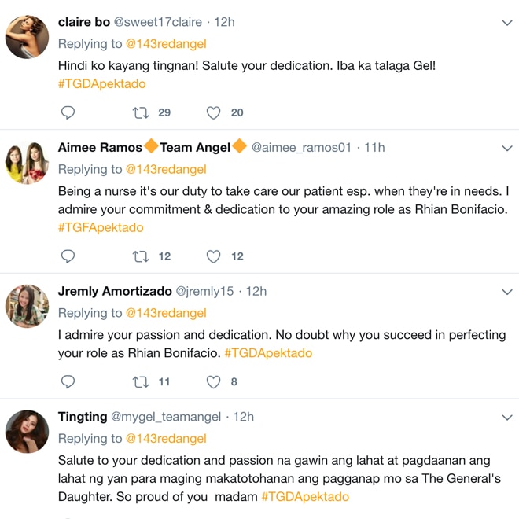Reply to claire bo's tweet
Viewport: 519px width, 519px height.
[68, 112]
